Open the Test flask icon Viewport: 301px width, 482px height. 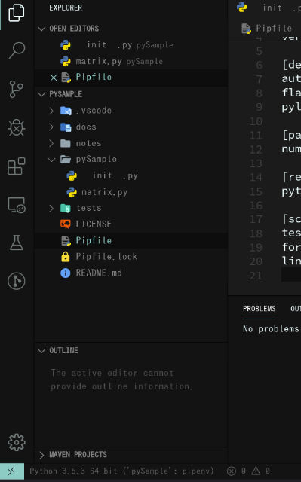tap(17, 243)
